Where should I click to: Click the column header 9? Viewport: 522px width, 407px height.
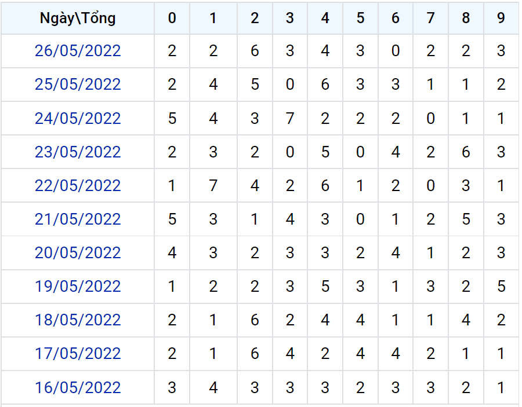coord(501,19)
